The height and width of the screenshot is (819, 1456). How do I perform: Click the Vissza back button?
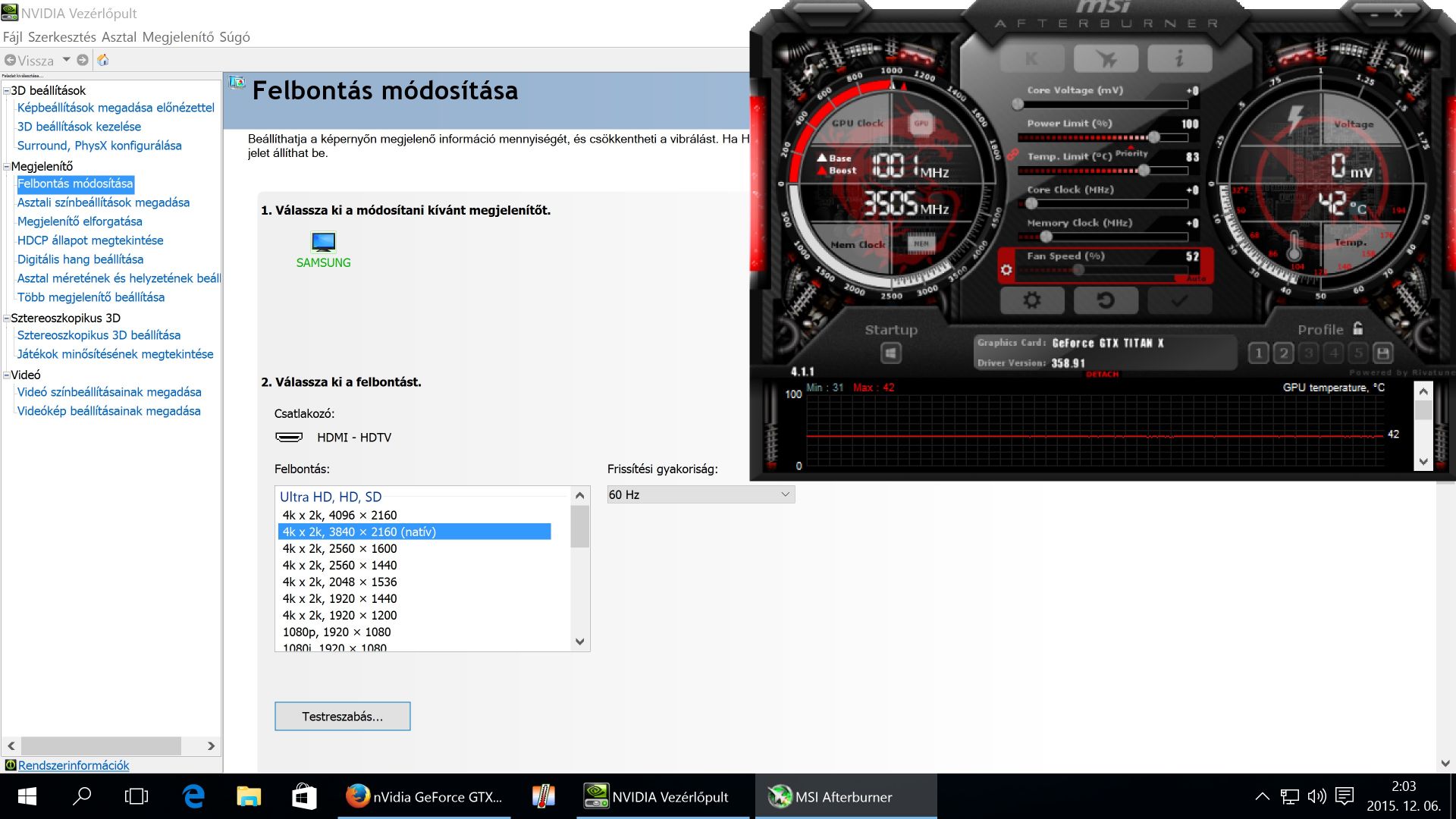30,60
